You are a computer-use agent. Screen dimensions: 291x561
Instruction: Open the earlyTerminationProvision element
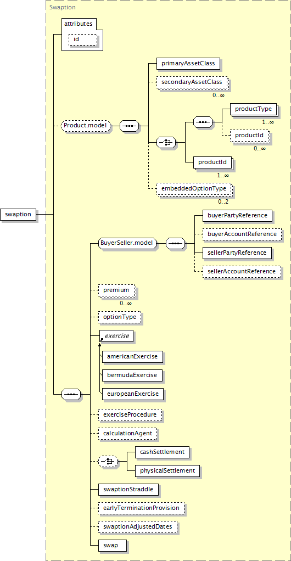pos(142,508)
